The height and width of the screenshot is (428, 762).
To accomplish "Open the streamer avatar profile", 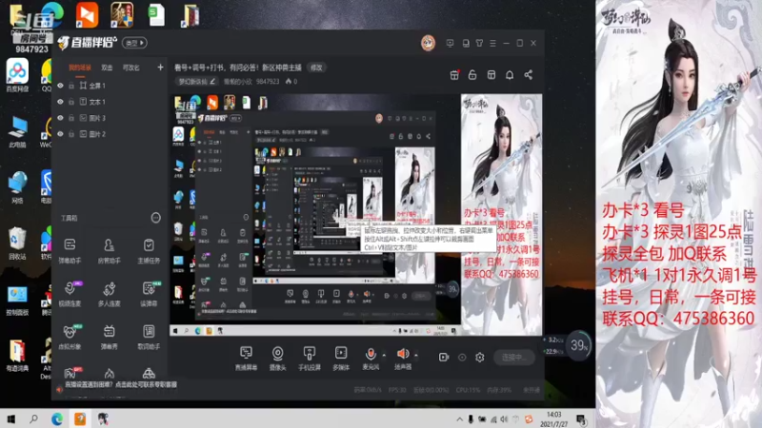I will (428, 43).
